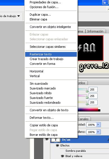109x159 pixels.
Task: Switch to the Canales tab
Action: (84, 119)
